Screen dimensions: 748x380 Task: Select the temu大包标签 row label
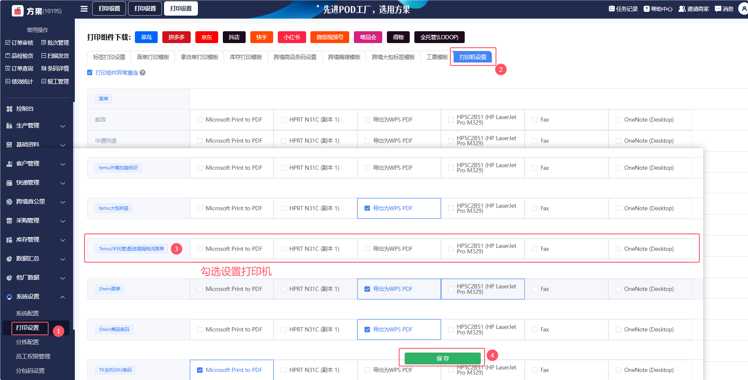tap(114, 208)
